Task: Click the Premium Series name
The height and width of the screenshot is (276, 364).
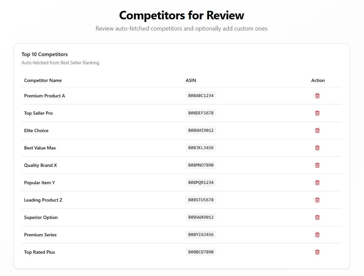Action: [x=40, y=235]
